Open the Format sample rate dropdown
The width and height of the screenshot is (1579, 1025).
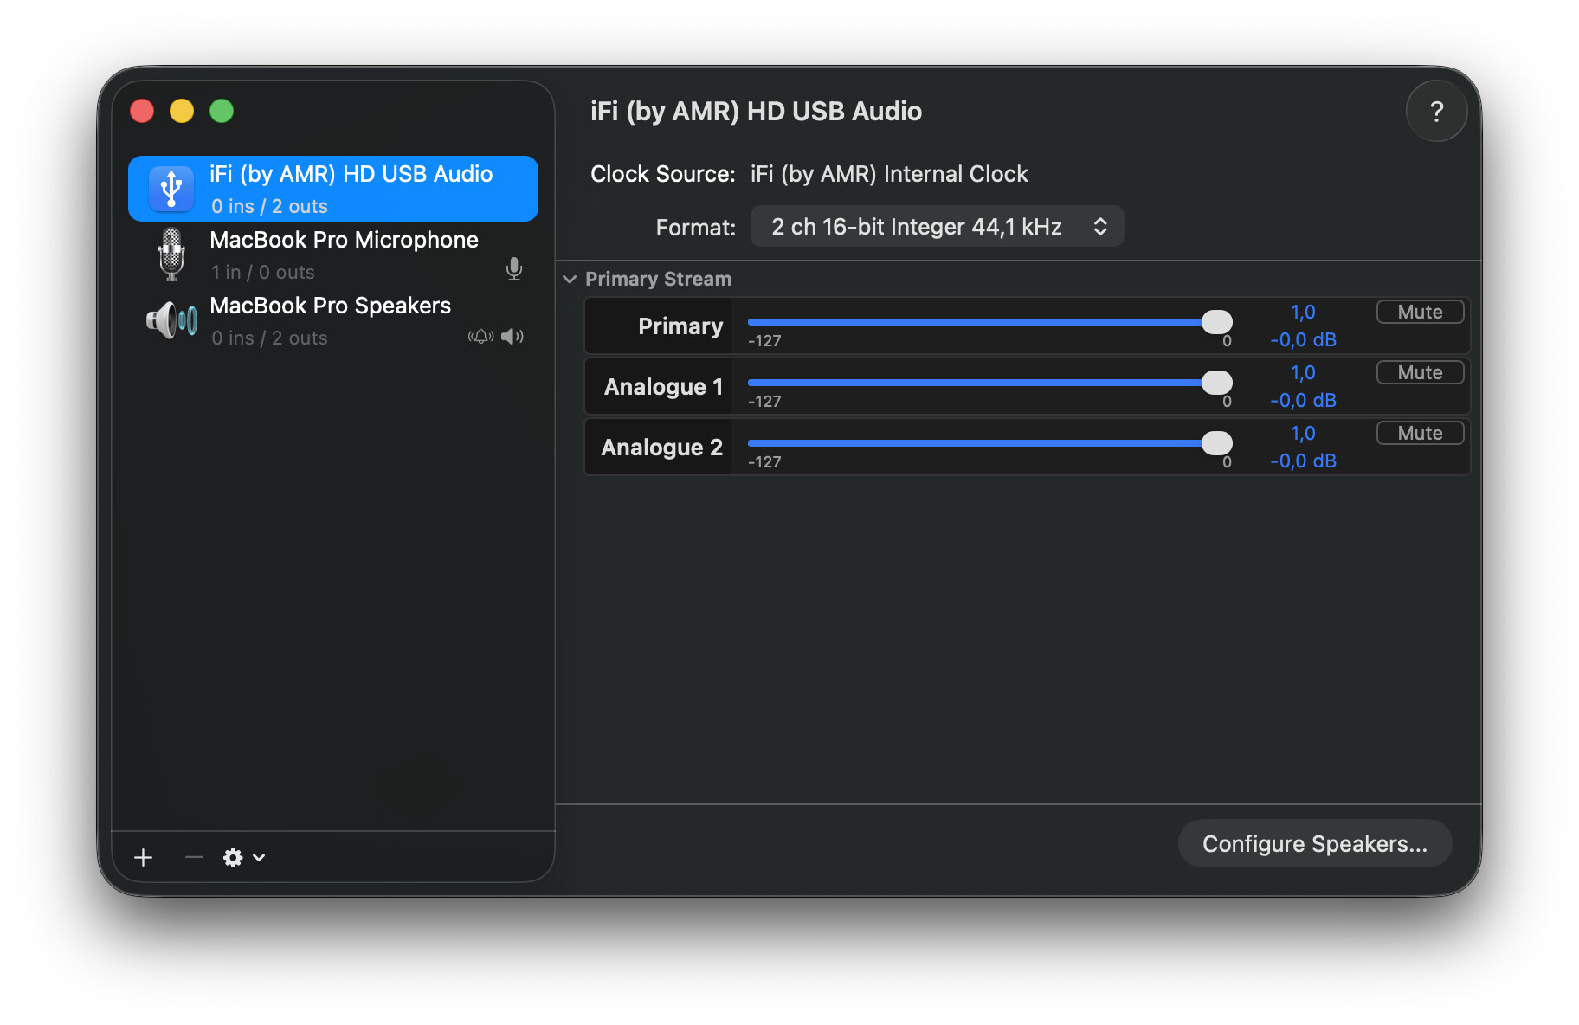(937, 227)
